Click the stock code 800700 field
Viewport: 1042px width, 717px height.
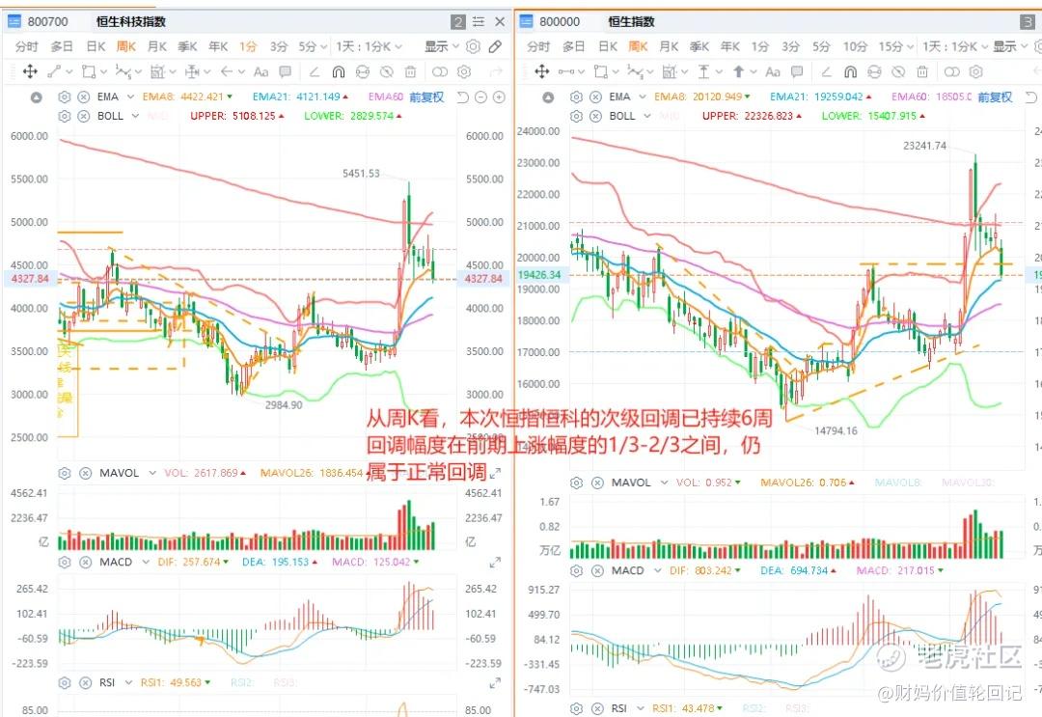point(48,22)
